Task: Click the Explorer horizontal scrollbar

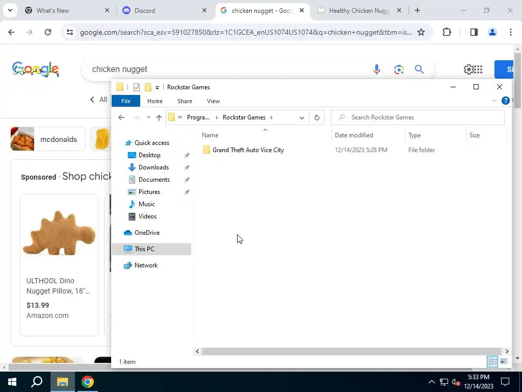Action: pos(352,351)
